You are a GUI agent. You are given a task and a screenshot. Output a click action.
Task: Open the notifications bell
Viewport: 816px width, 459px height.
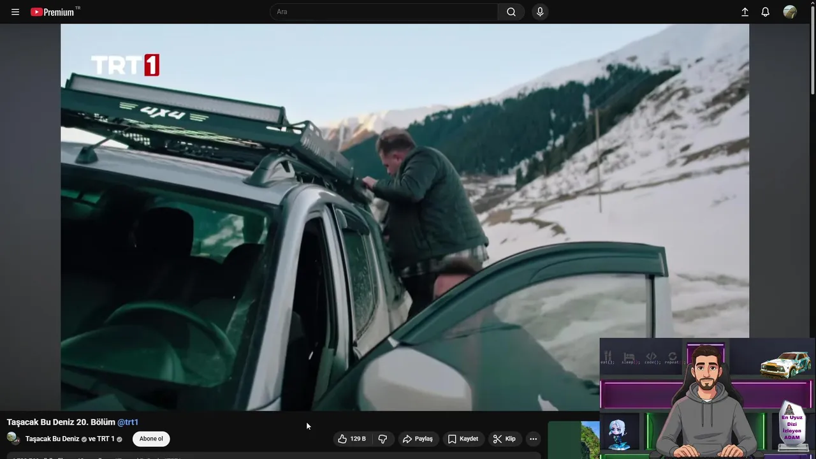pos(766,12)
